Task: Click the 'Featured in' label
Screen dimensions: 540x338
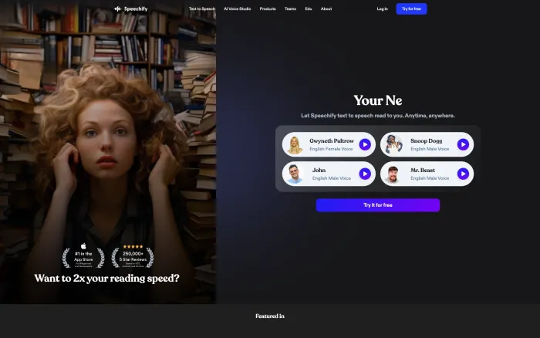Action: click(x=270, y=316)
